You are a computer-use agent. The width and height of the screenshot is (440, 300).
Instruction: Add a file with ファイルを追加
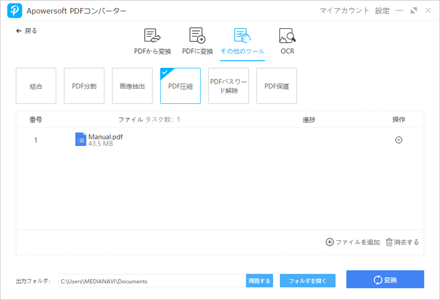353,242
